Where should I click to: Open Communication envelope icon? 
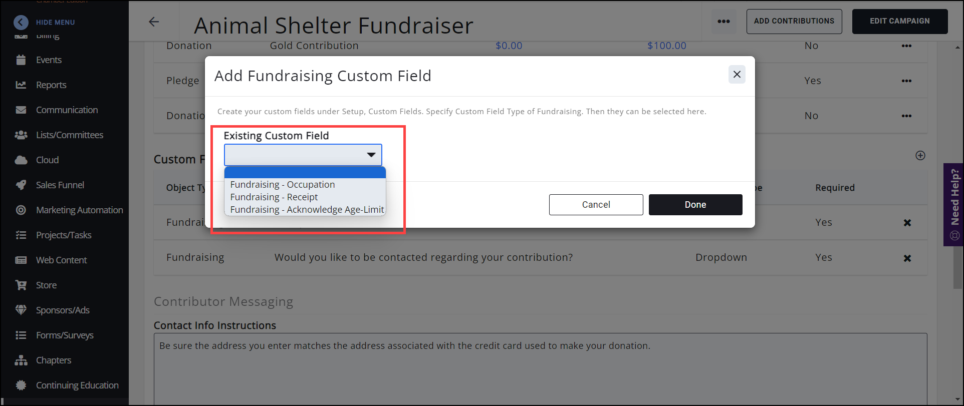click(x=21, y=110)
